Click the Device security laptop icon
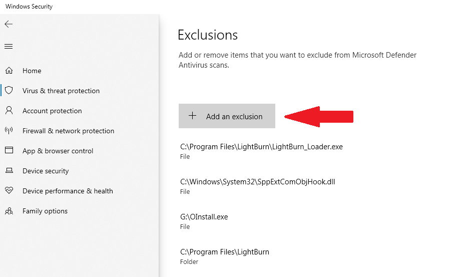The image size is (475, 277). pos(9,170)
